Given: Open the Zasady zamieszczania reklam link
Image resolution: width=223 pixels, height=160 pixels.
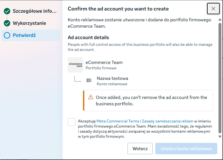Looking at the screenshot, I should click(x=168, y=121).
